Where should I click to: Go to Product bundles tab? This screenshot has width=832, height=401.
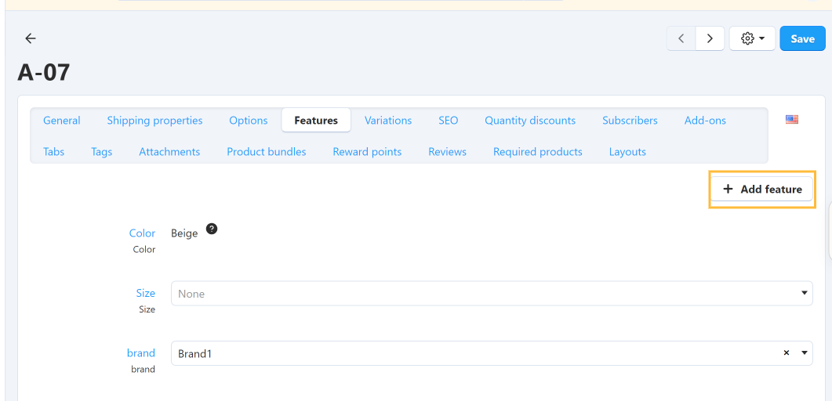pyautogui.click(x=267, y=151)
